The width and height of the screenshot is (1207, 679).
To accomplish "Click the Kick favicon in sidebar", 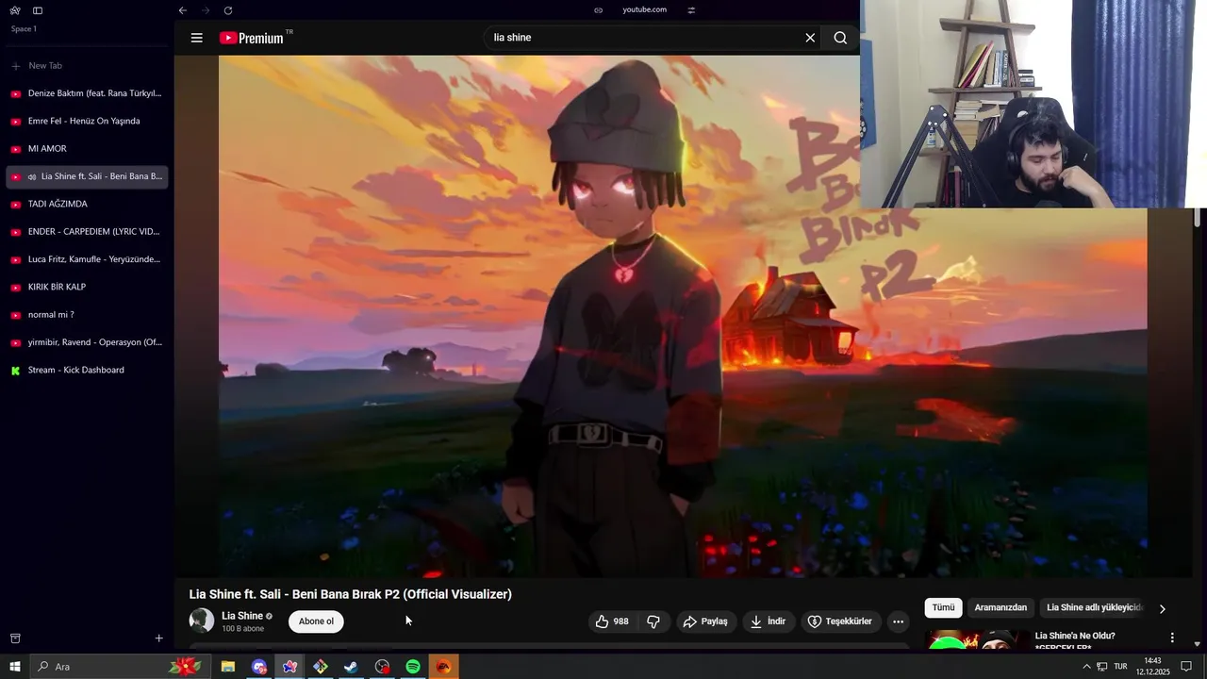I will (x=15, y=371).
